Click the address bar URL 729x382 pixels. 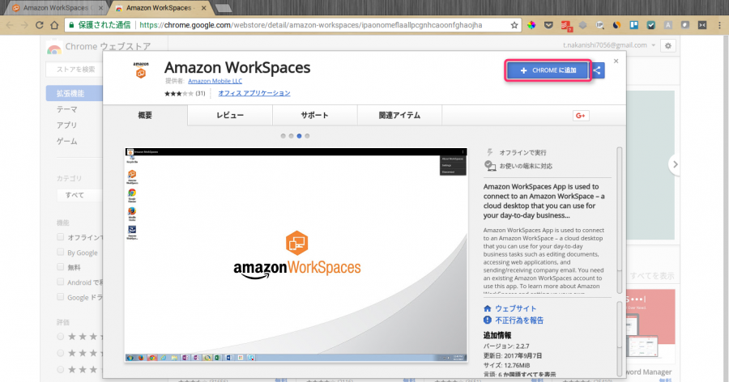[x=310, y=25]
